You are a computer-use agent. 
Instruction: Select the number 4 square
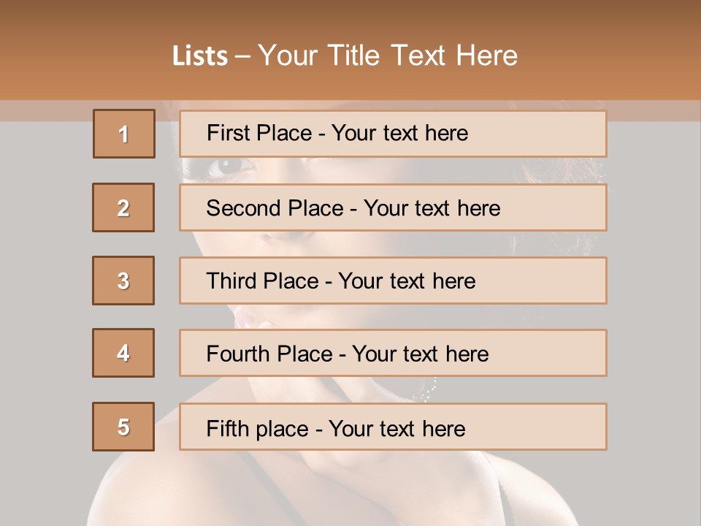click(123, 353)
